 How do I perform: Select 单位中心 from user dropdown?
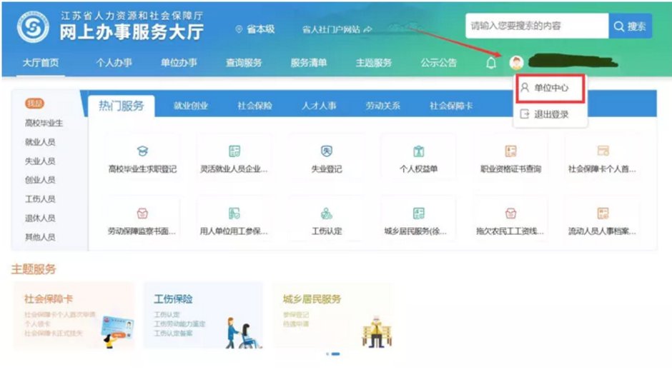point(550,88)
